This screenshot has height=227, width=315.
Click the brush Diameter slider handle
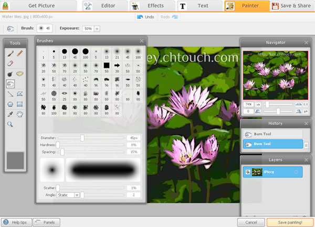(82, 138)
